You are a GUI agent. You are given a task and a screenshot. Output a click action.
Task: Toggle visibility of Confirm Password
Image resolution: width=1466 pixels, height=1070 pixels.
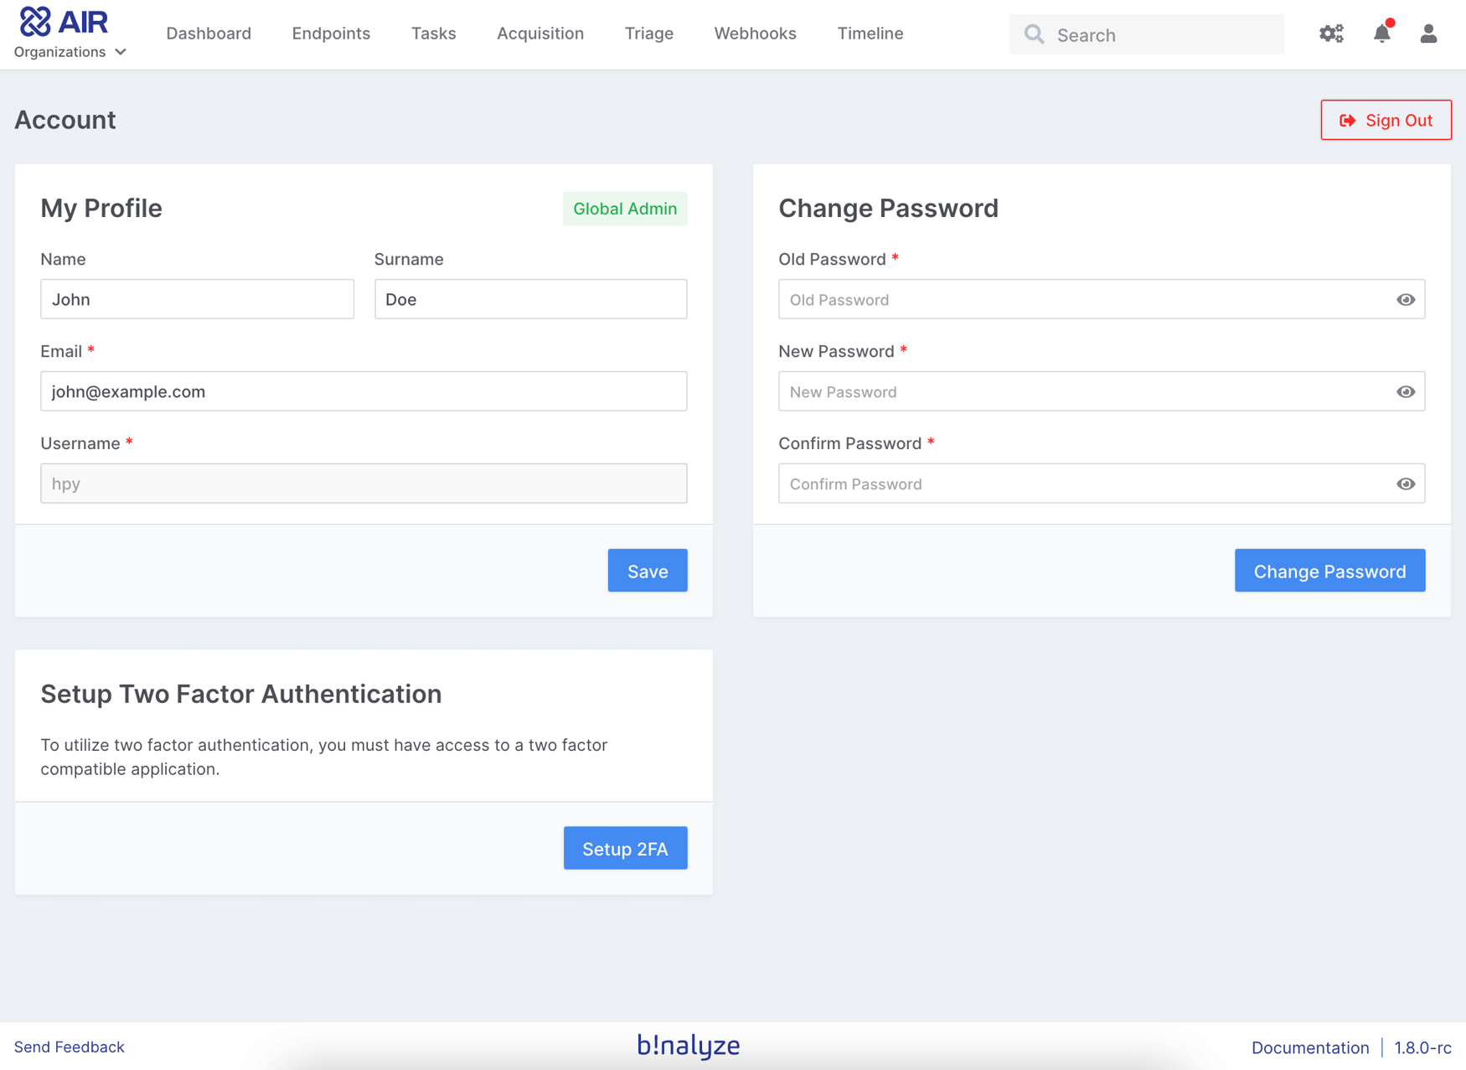pyautogui.click(x=1405, y=483)
